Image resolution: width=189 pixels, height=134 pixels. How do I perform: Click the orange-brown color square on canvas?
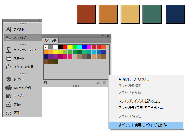click(108, 14)
